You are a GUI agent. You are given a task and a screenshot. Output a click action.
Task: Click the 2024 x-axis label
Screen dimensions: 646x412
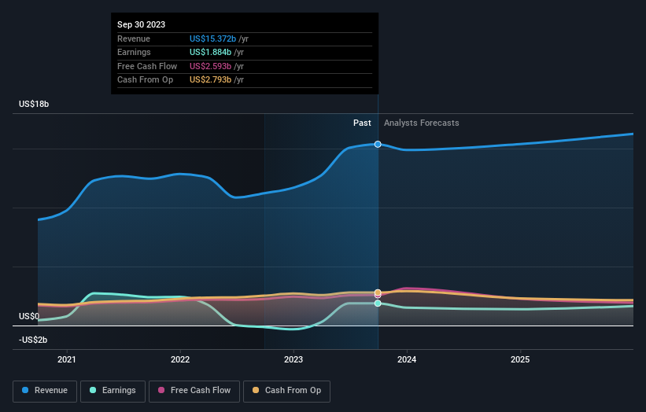[x=407, y=360]
